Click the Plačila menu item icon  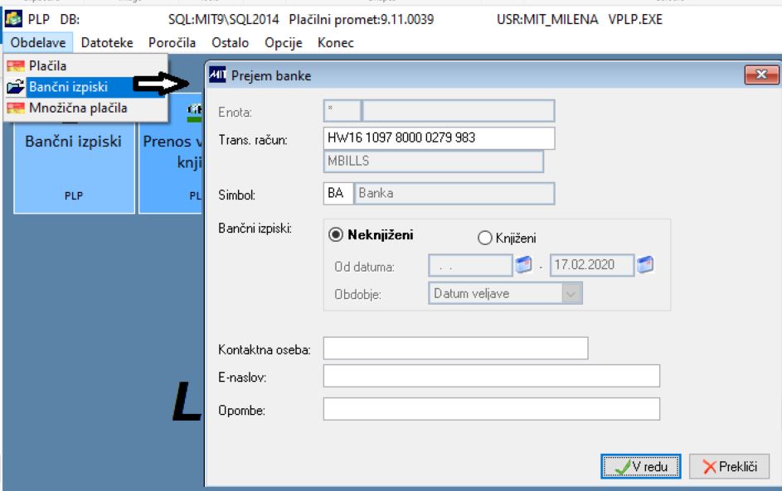pyautogui.click(x=16, y=65)
